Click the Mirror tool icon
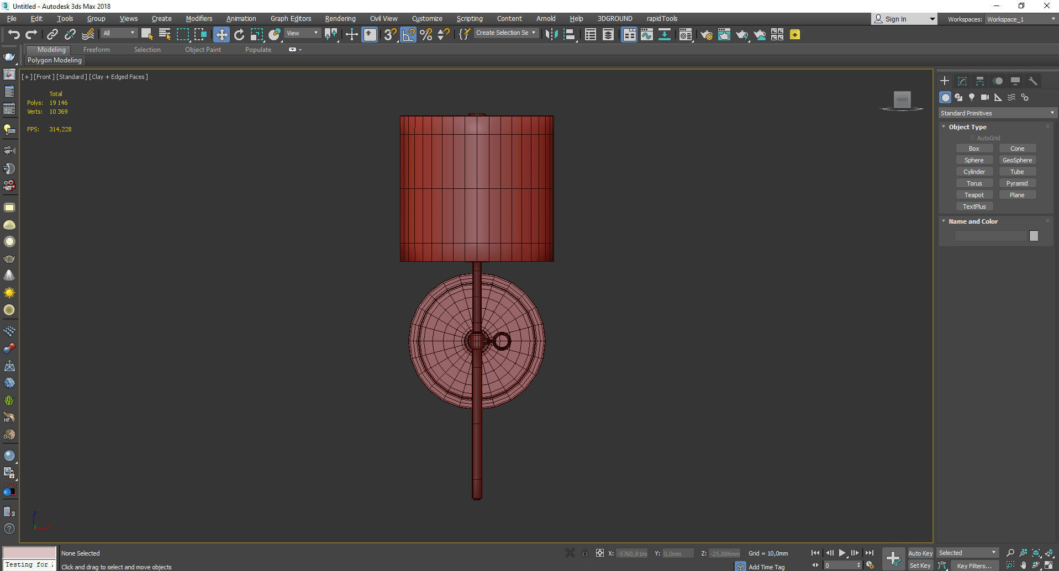This screenshot has height=571, width=1059. (x=551, y=35)
